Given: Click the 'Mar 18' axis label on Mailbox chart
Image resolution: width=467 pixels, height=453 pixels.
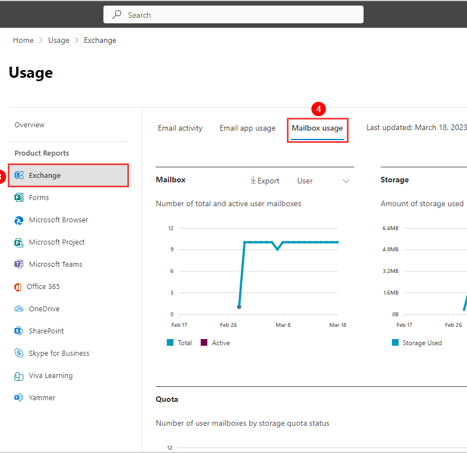Looking at the screenshot, I should pyautogui.click(x=338, y=325).
